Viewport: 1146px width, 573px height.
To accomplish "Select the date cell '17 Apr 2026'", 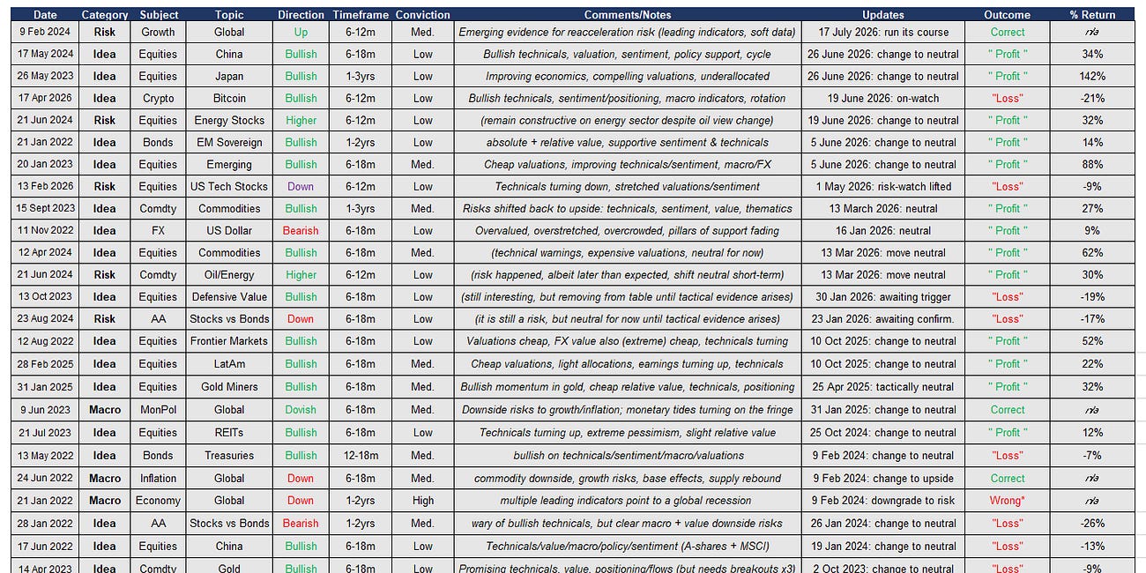I will click(45, 98).
